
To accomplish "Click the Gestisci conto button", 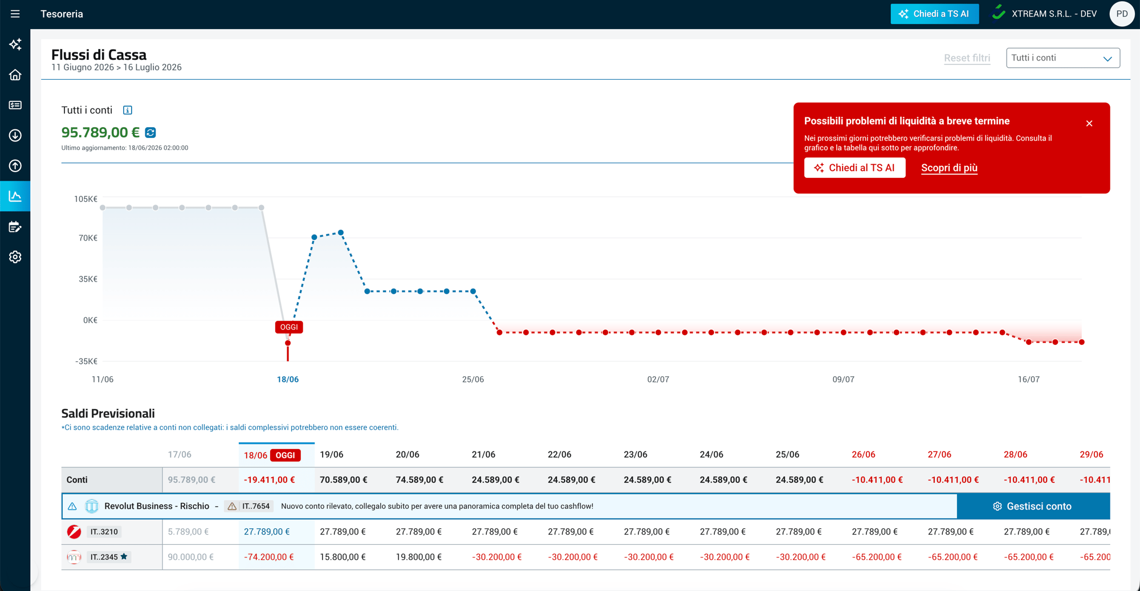I will (1033, 506).
